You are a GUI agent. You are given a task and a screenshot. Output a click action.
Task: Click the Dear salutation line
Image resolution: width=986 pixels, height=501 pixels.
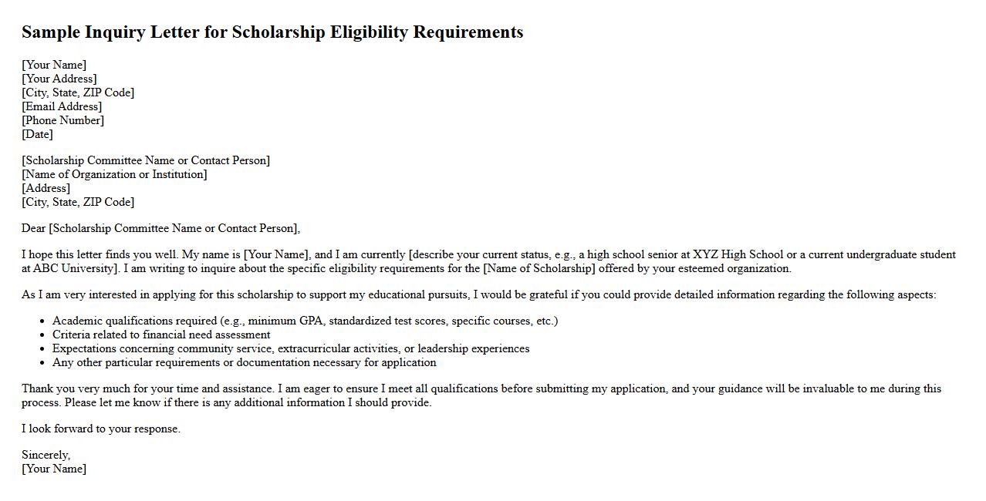160,228
